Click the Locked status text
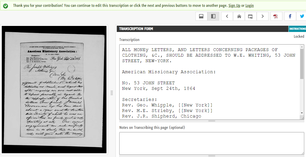 point(299,36)
